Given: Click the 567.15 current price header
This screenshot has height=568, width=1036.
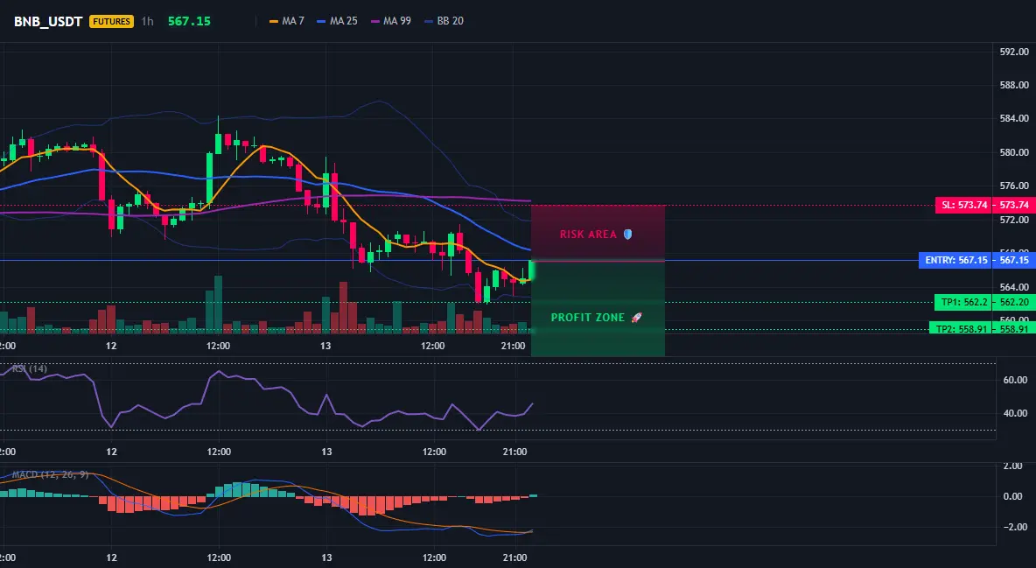Looking at the screenshot, I should click(x=189, y=21).
